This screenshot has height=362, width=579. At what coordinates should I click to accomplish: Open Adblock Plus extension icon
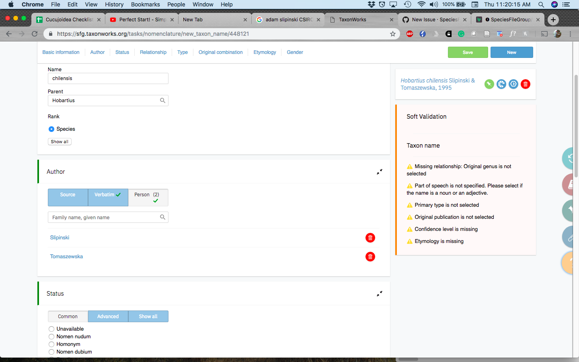(x=410, y=34)
